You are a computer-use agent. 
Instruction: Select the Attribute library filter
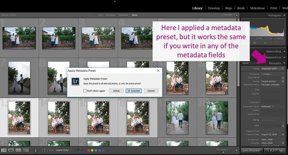[110, 15]
